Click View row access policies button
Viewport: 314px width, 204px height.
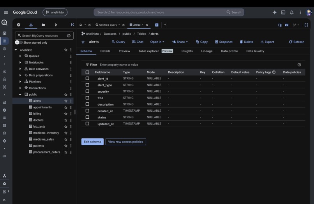pos(125,142)
